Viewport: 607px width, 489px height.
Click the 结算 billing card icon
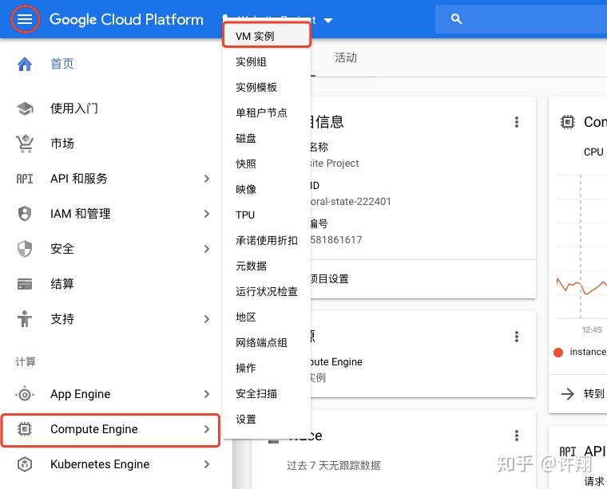[x=25, y=284]
